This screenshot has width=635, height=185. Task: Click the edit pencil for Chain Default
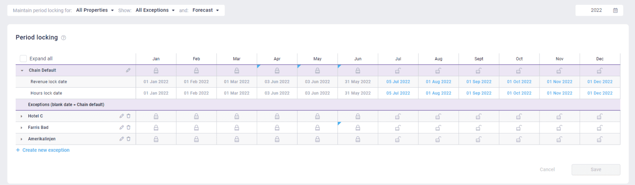128,70
